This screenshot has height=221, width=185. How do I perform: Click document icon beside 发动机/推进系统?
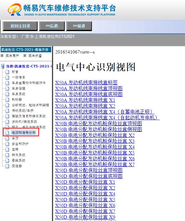click(x=7, y=122)
